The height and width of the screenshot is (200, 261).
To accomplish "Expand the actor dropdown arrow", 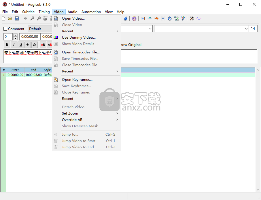I will (150, 29).
